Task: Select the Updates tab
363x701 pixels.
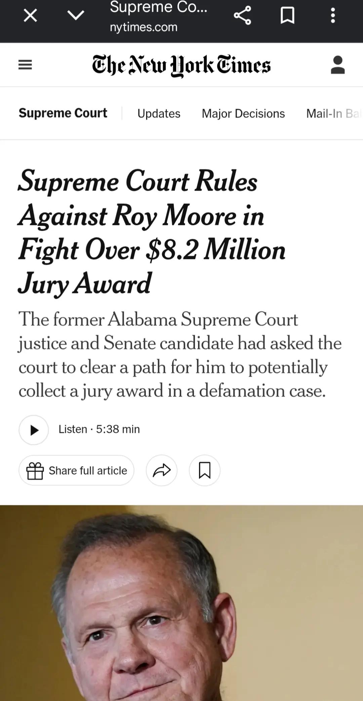Action: [x=159, y=114]
